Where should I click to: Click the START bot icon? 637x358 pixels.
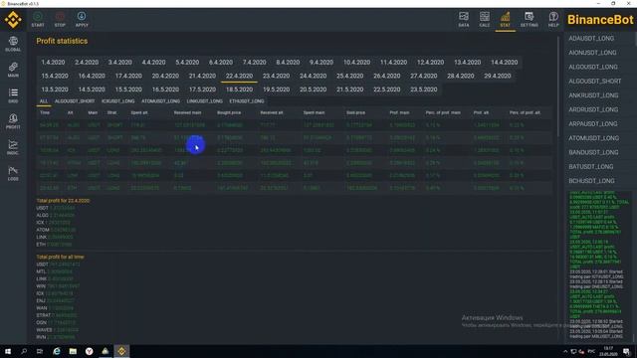pos(38,19)
